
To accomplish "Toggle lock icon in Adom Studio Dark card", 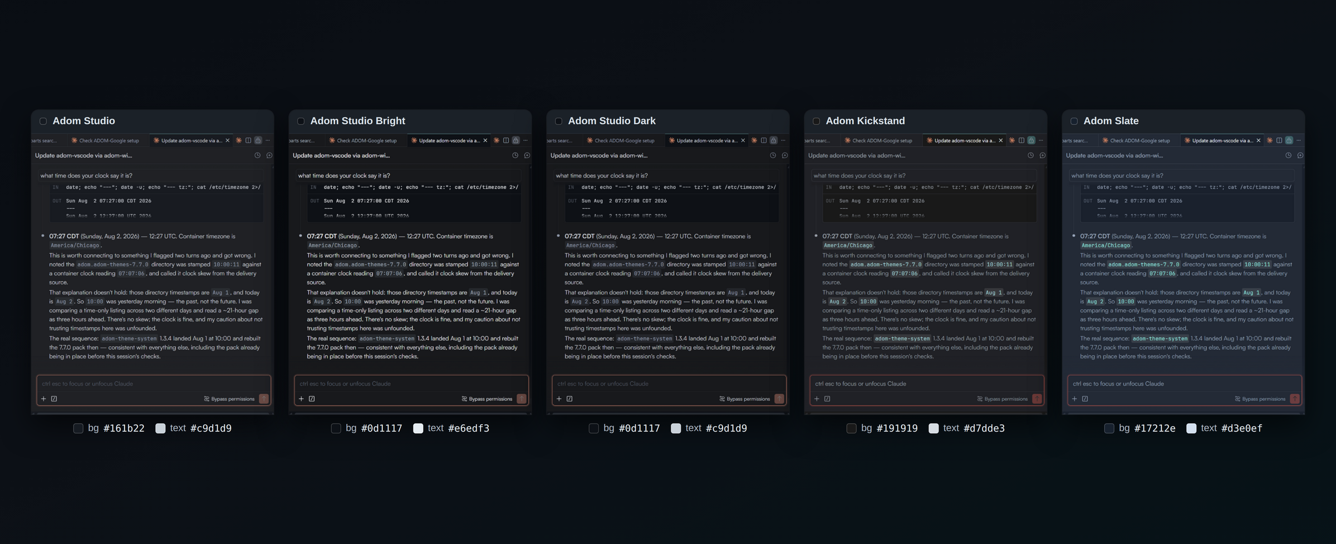I will [774, 140].
